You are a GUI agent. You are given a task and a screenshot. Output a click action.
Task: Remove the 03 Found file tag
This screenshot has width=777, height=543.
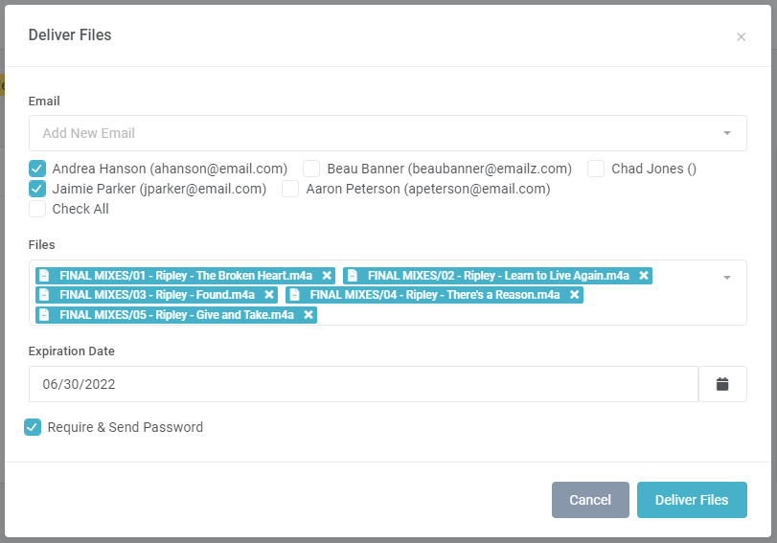[x=269, y=295]
